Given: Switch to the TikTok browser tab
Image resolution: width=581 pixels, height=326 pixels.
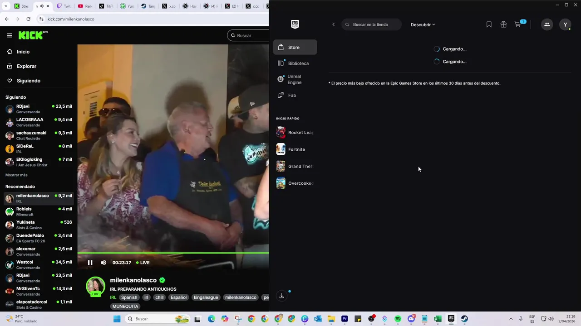Looking at the screenshot, I should click(x=106, y=6).
